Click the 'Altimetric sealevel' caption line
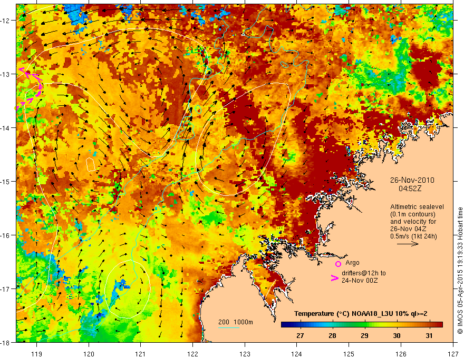Screen dimensions: 464x358 (x=417, y=207)
